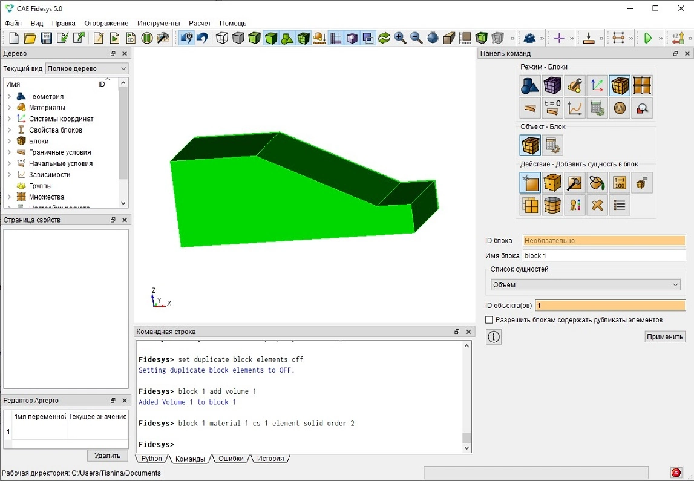Click the Ошибки tab
Image resolution: width=694 pixels, height=481 pixels.
pos(231,459)
